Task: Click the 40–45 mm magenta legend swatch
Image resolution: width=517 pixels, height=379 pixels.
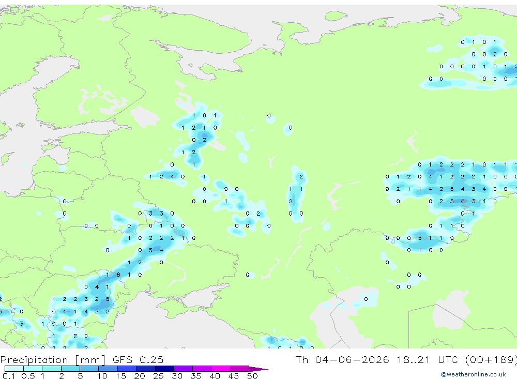Action: tap(221, 369)
